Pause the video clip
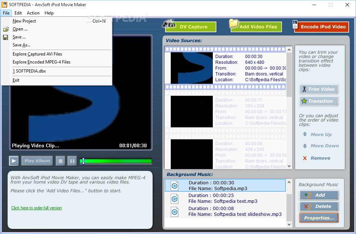The width and height of the screenshot is (356, 234). 72,161
